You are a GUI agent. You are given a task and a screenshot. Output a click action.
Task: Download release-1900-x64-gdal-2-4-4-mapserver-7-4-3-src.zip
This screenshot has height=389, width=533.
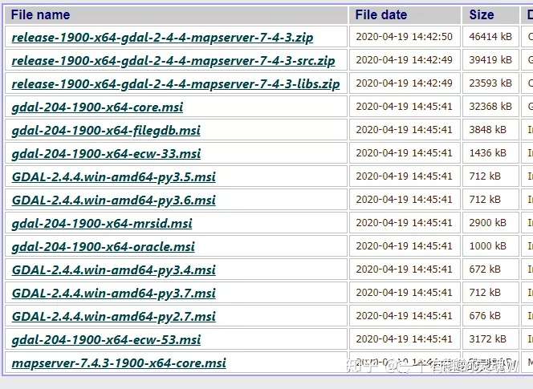[x=173, y=61]
